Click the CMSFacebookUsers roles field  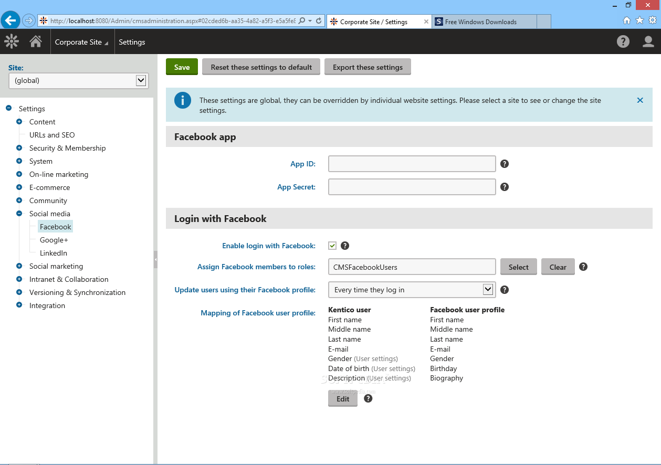[x=412, y=267]
